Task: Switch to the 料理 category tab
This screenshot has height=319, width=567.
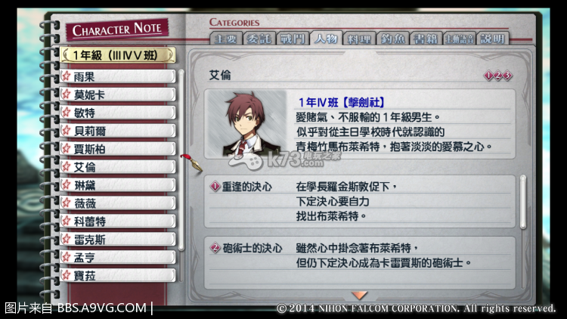Action: pyautogui.click(x=358, y=39)
